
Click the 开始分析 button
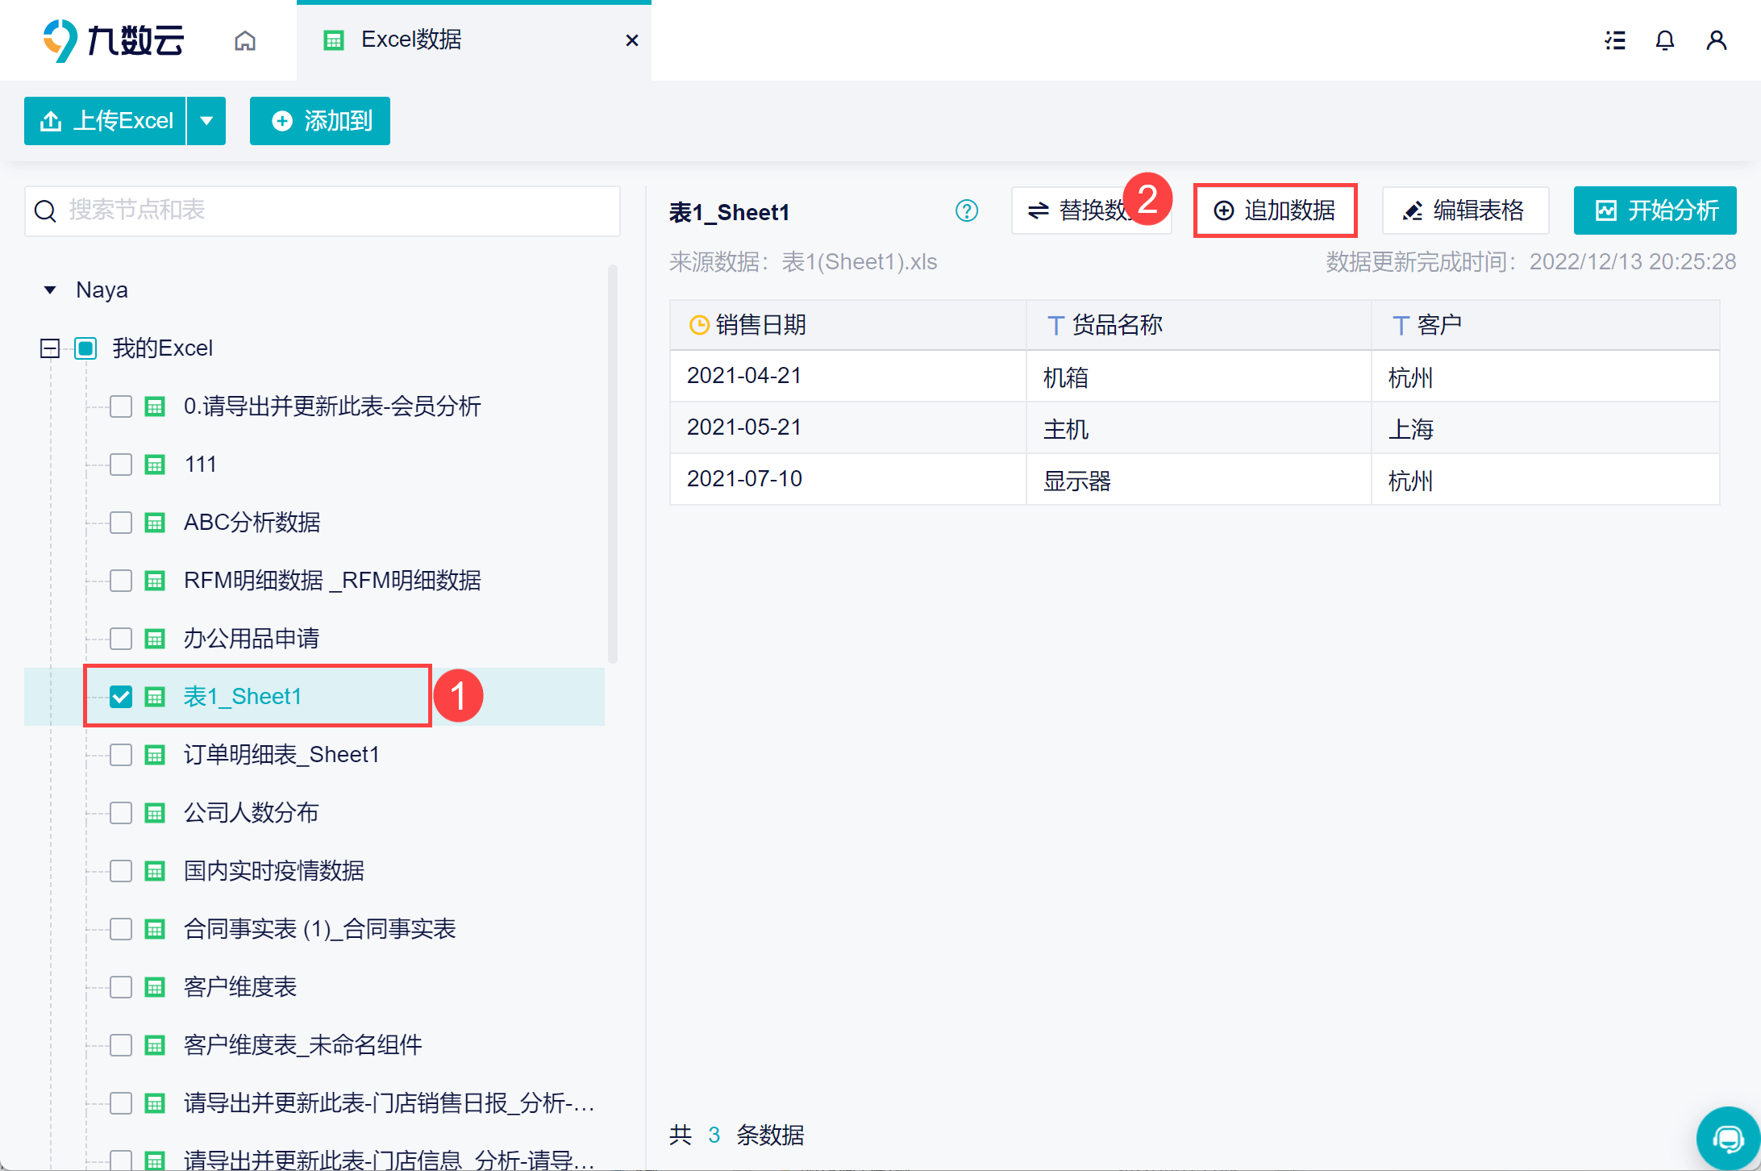[1655, 210]
